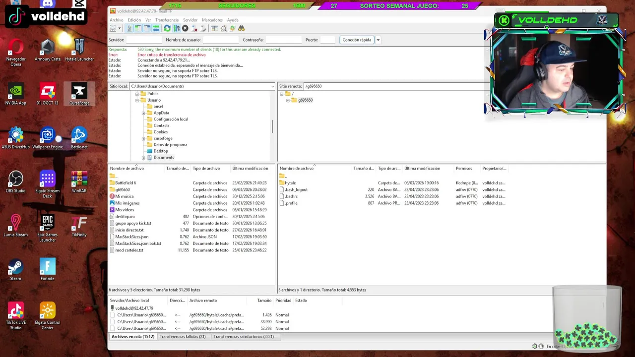
Task: Focus the Puerto input field
Action: pos(328,40)
